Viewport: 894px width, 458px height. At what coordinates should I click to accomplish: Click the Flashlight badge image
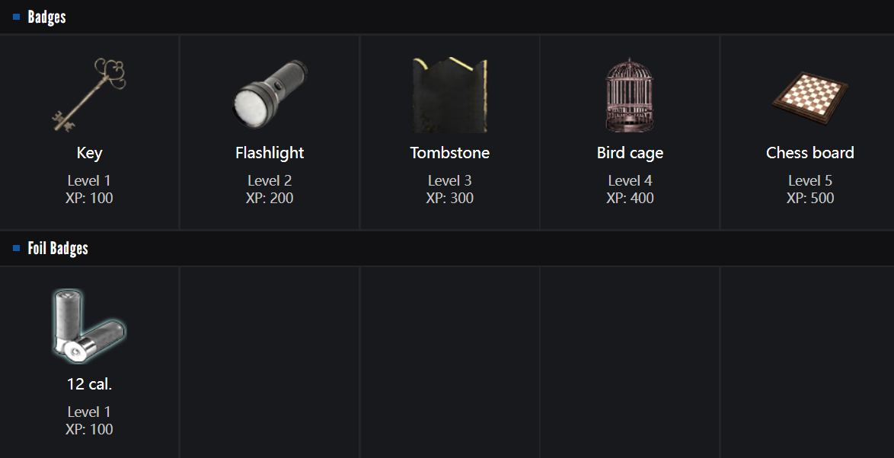[270, 94]
